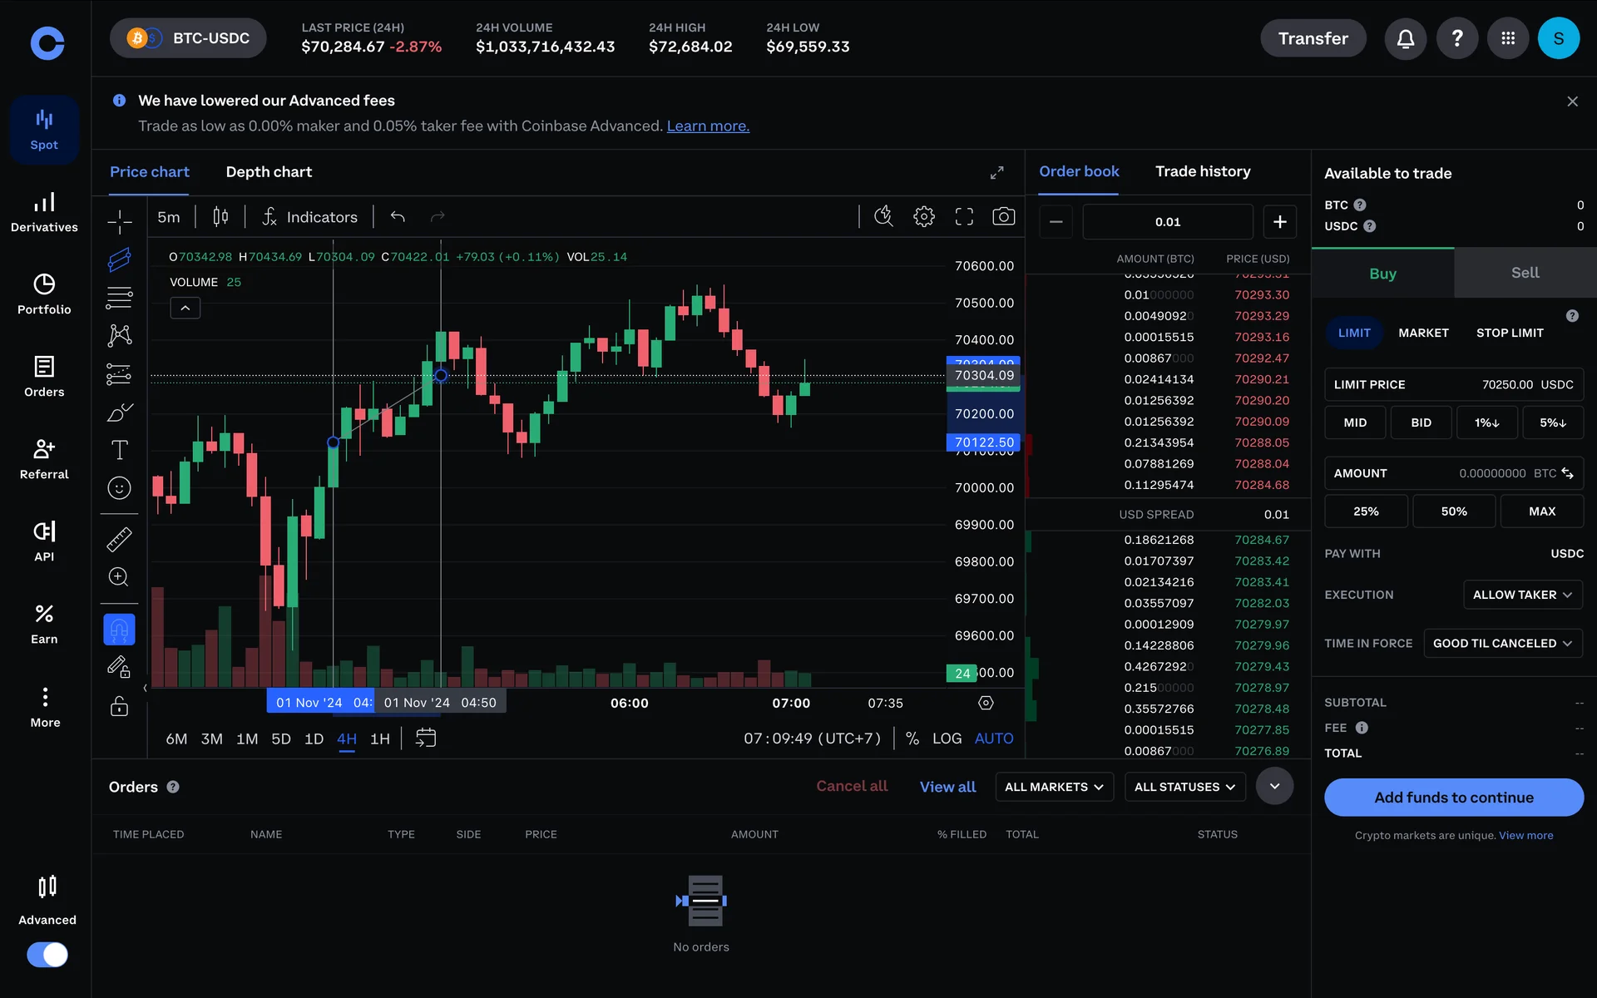Open the Trade history tab
1597x998 pixels.
(x=1202, y=171)
